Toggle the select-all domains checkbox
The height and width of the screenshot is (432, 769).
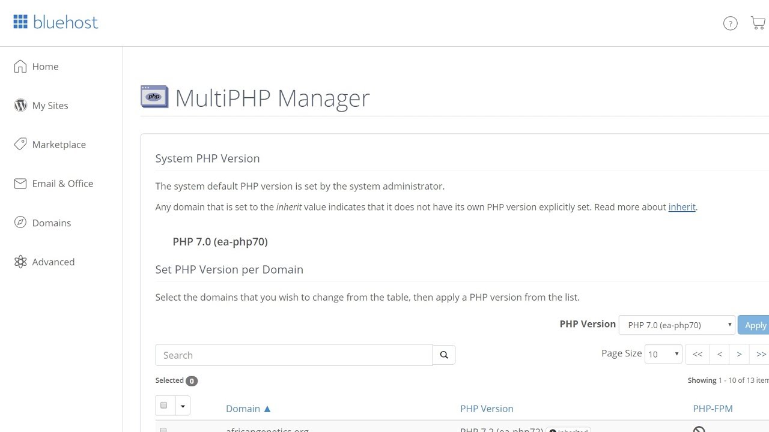coord(163,406)
